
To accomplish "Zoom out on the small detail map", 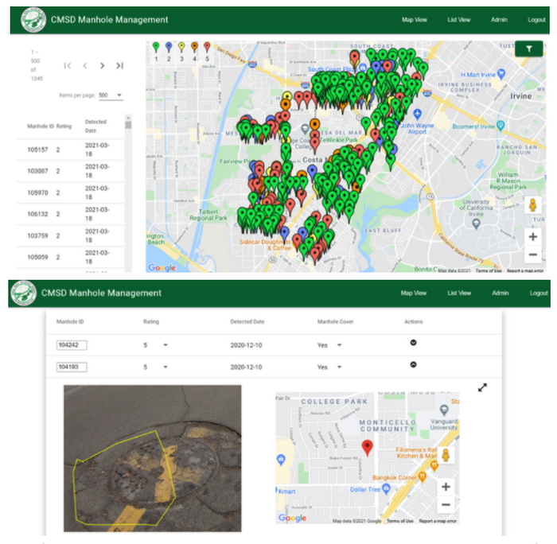I will tap(446, 504).
